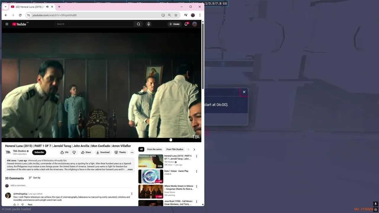Expand the tab search dropdown arrow
The image size is (379, 213).
[x=5, y=7]
